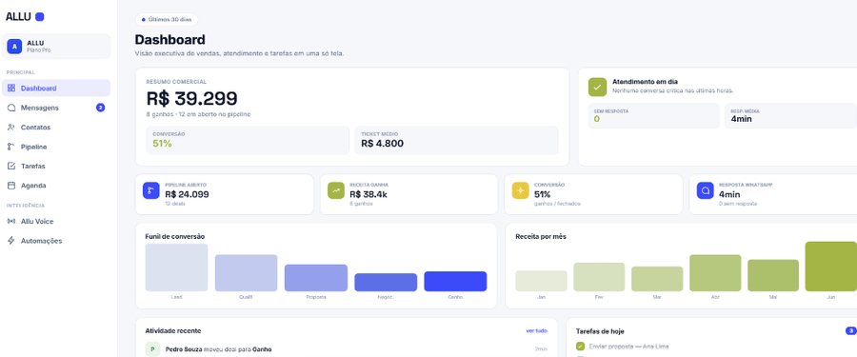Click the Resp. Média 4min tile
Screen dimensions: 857x357
tap(791, 116)
